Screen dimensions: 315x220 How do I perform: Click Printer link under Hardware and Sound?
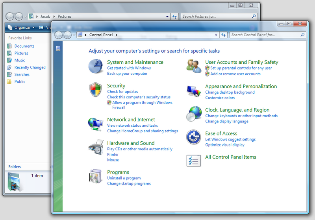[x=113, y=155]
